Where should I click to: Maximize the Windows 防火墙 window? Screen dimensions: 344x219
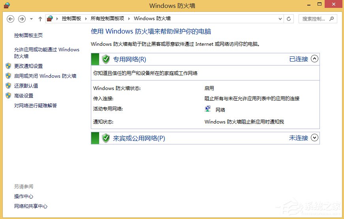(320, 4)
